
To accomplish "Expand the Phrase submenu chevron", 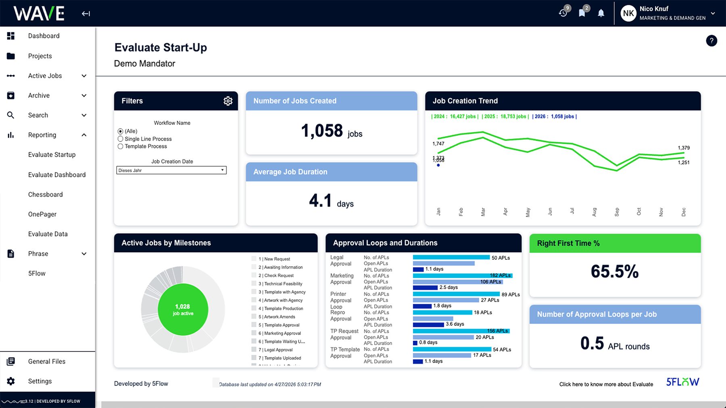I will [84, 254].
